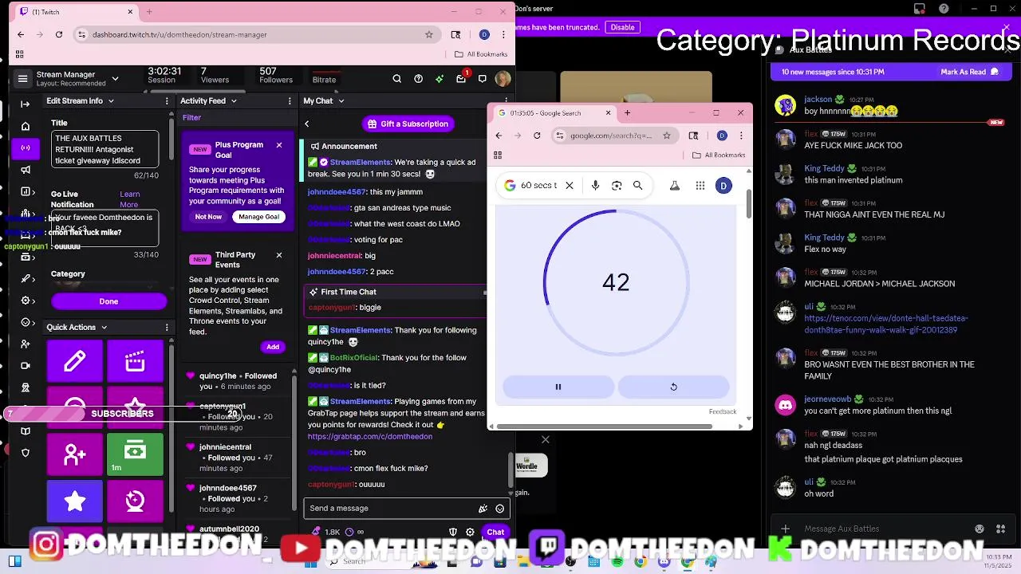This screenshot has height=574, width=1021.
Task: Open the Twitch help question mark icon
Action: tap(418, 78)
